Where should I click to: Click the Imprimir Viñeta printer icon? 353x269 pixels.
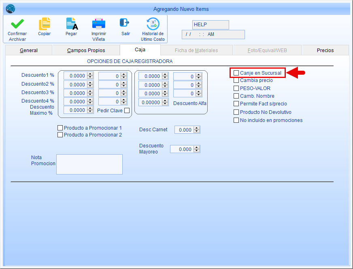coord(99,23)
